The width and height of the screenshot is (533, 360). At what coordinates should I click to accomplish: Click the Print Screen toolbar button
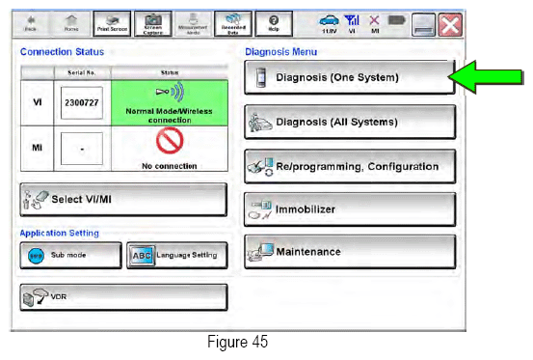click(112, 23)
